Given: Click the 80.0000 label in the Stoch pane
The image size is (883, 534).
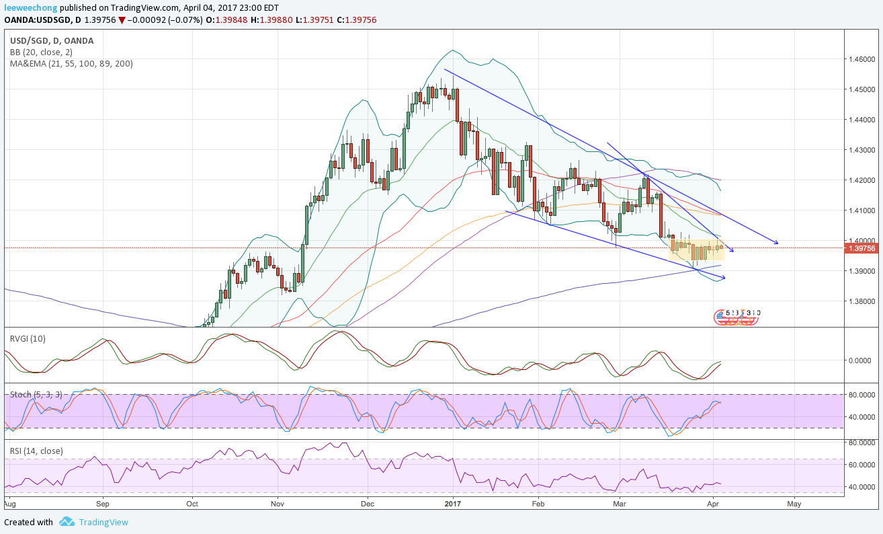Looking at the screenshot, I should [862, 395].
